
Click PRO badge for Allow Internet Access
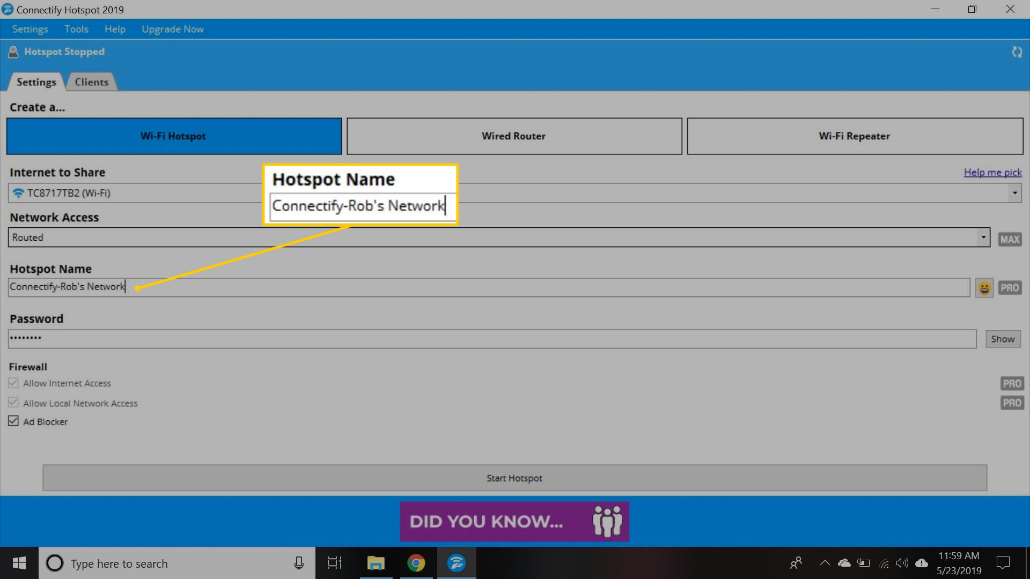(x=1012, y=383)
